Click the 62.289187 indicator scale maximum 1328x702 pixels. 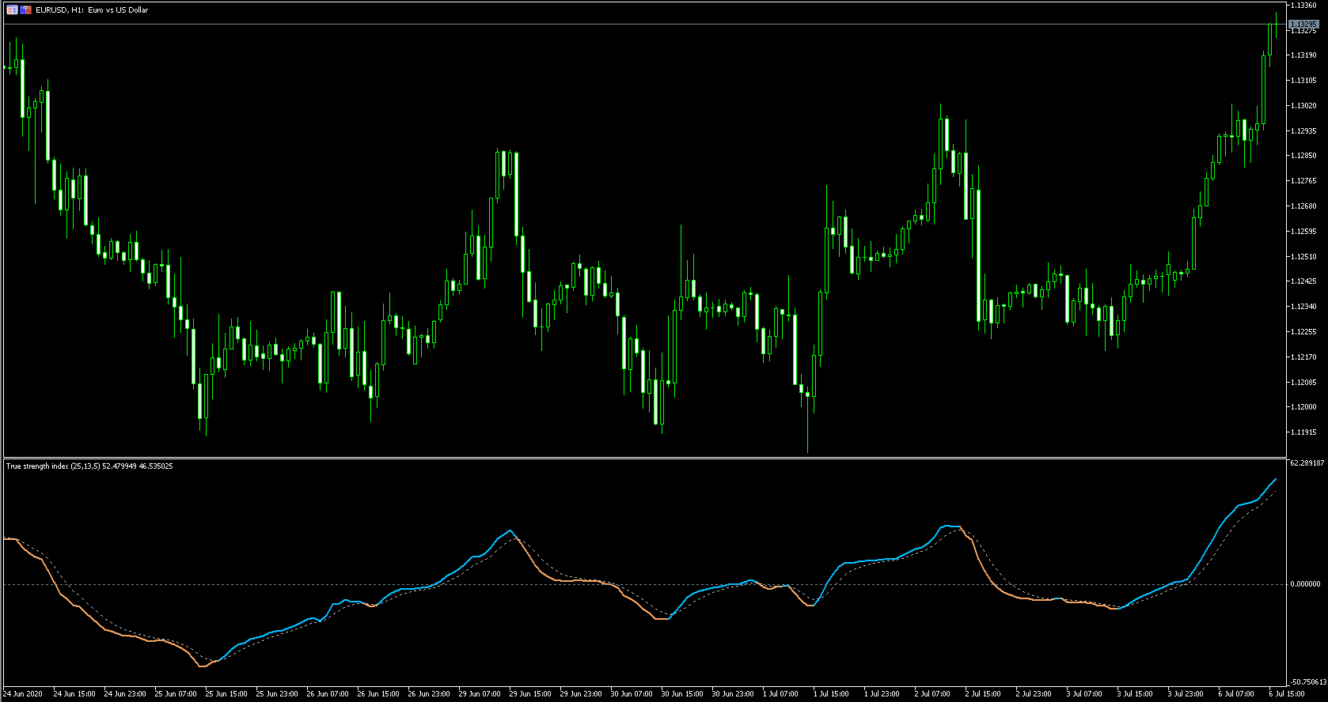1307,463
